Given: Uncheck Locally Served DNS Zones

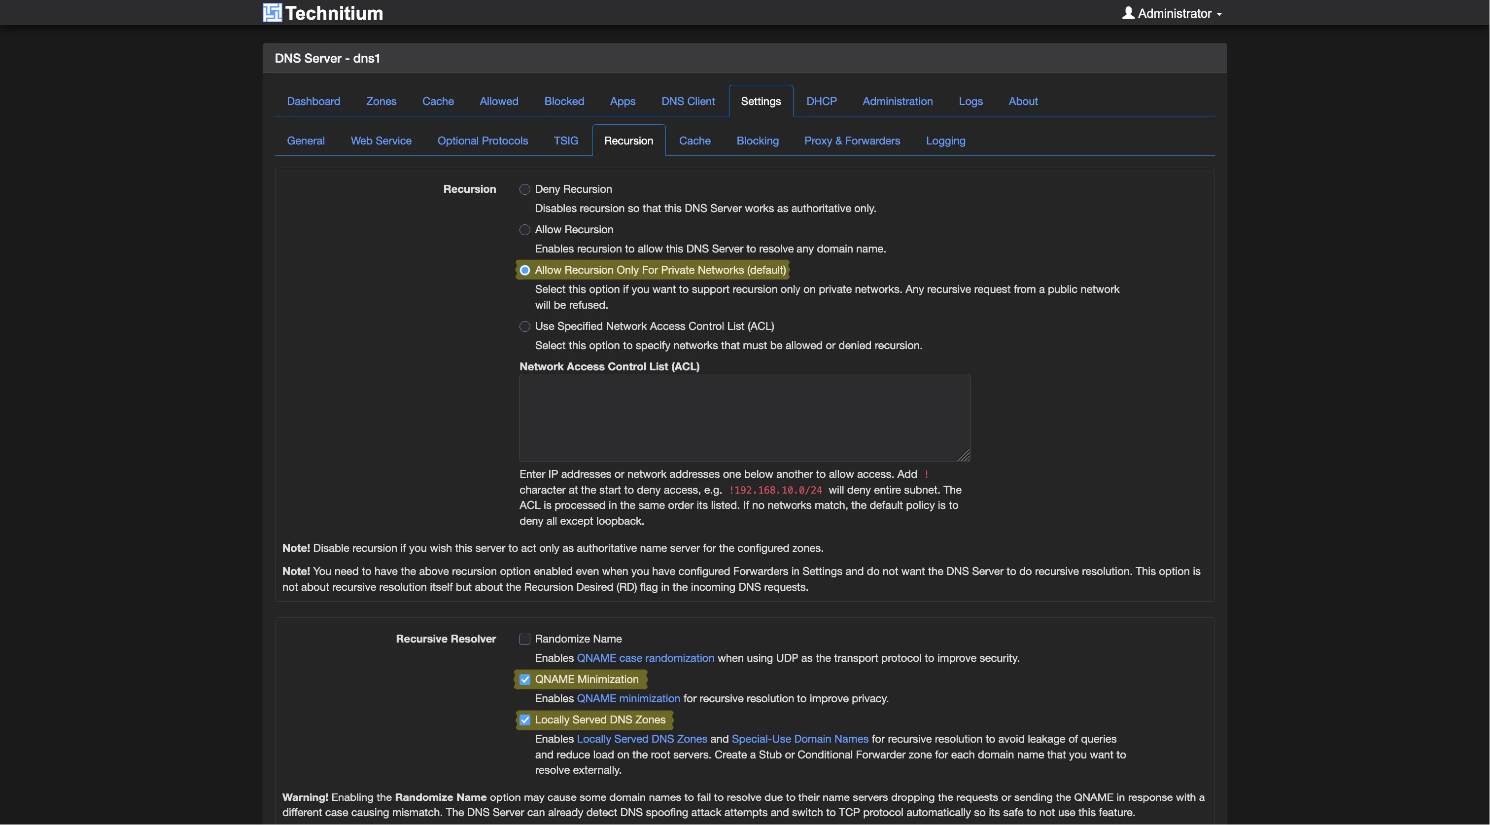Looking at the screenshot, I should click(x=524, y=719).
